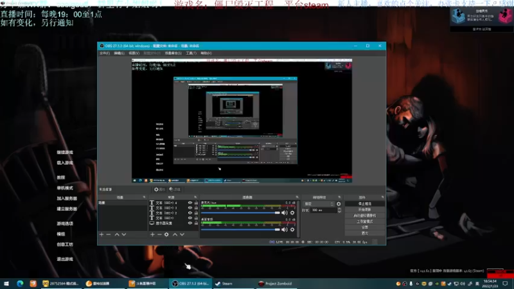Decrease transition duration with down arrow
The height and width of the screenshot is (289, 514).
[x=339, y=212]
